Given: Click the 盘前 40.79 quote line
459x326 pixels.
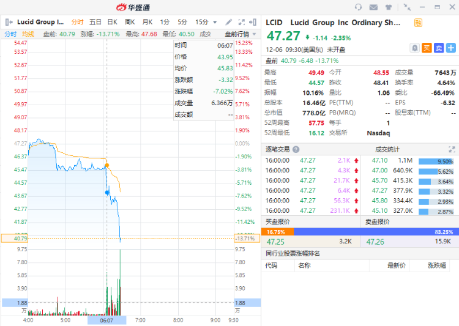Looking at the screenshot, I should click(302, 61).
